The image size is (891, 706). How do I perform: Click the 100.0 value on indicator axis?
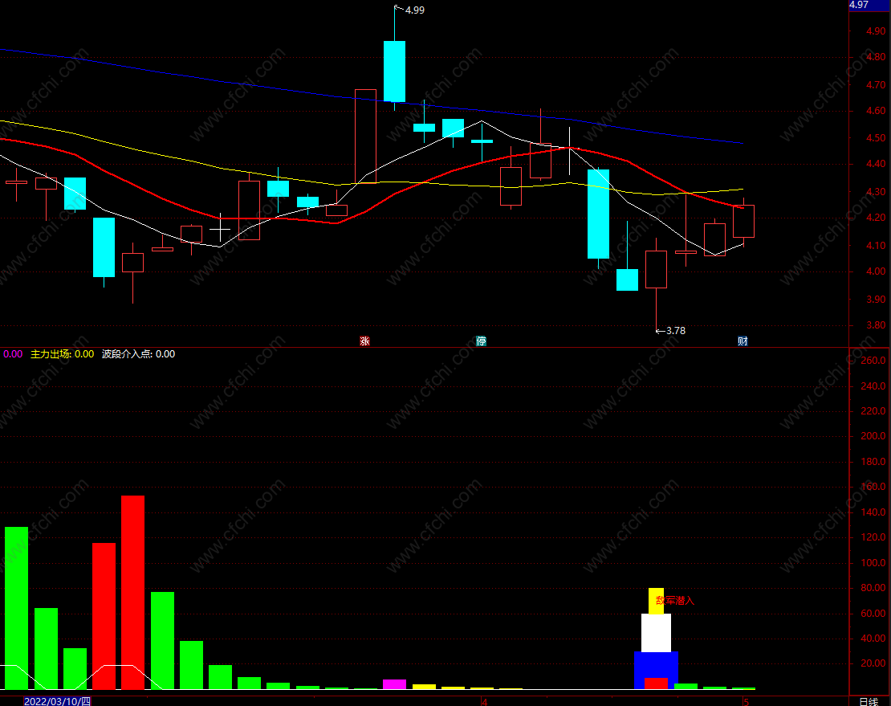click(873, 563)
